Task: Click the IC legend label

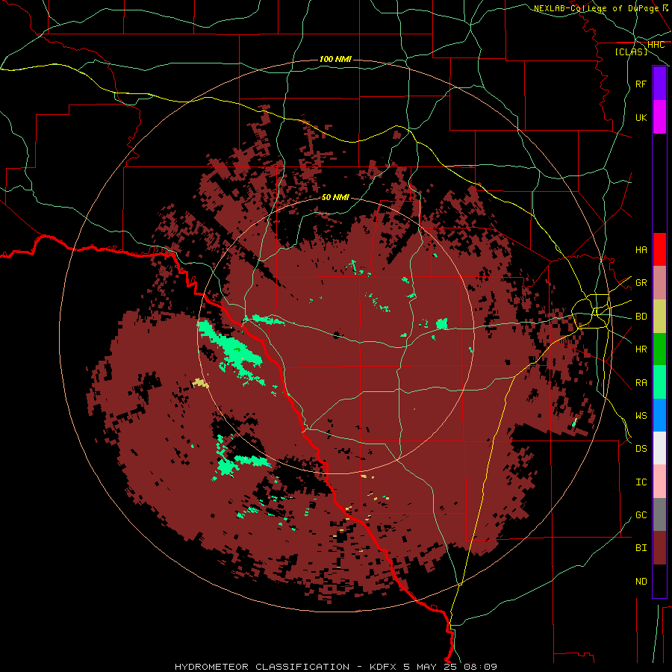Action: [x=641, y=482]
